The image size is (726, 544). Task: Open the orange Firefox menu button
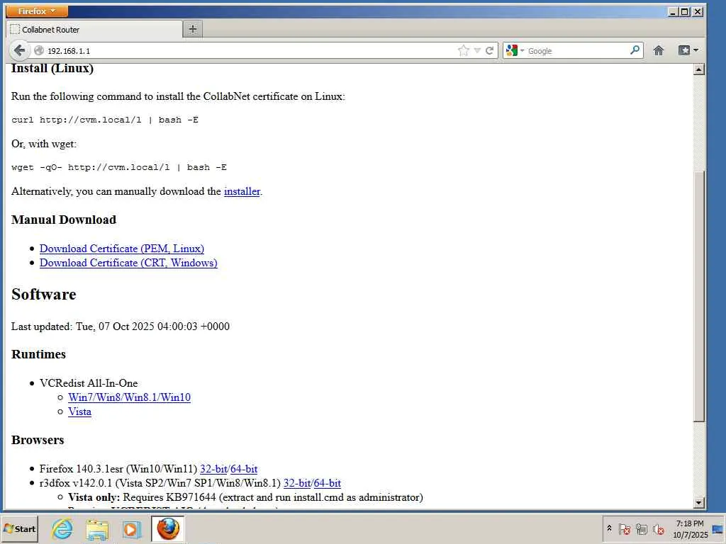37,11
